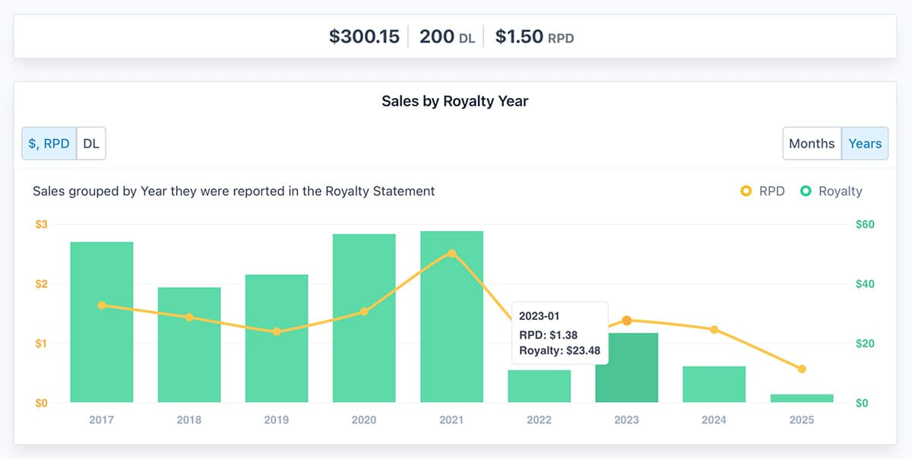Click the RPD line point for 2021
The width and height of the screenshot is (912, 459).
[451, 253]
